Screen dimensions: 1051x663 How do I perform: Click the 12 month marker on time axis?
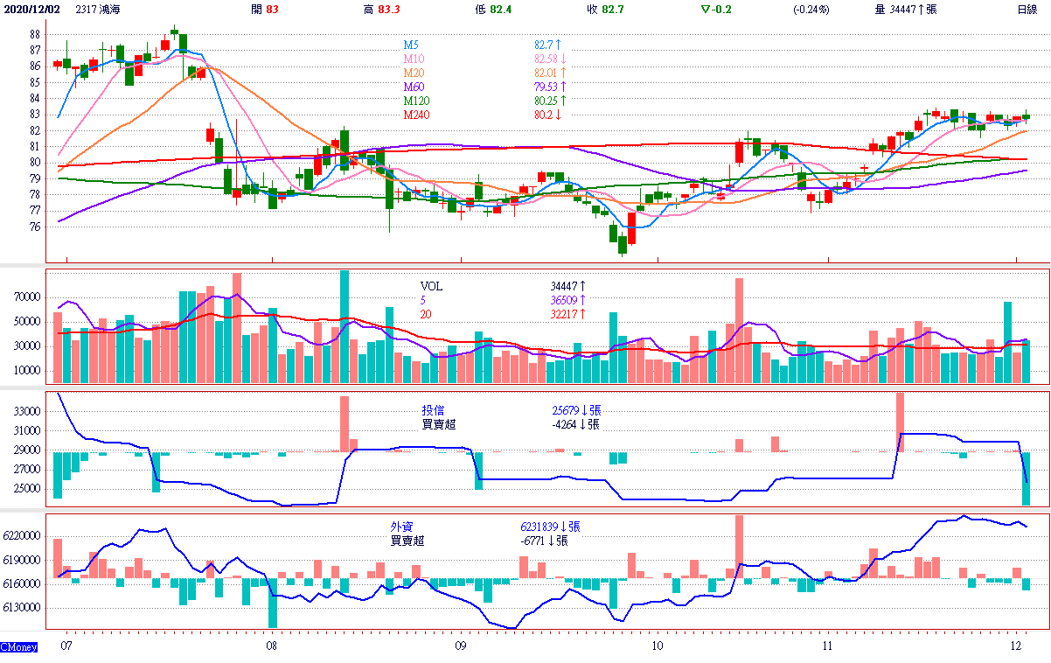point(1016,646)
